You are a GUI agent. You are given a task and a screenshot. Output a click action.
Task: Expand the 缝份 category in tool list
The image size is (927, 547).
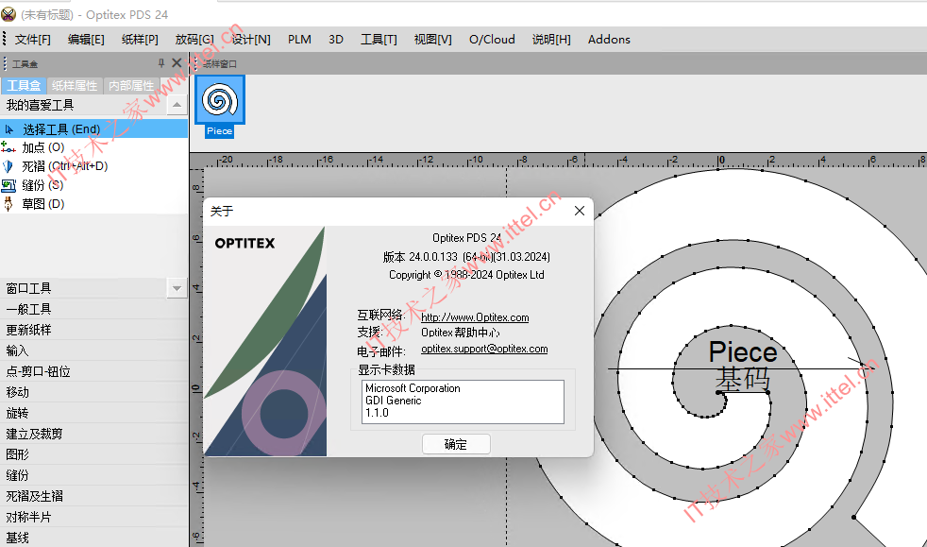coord(94,475)
